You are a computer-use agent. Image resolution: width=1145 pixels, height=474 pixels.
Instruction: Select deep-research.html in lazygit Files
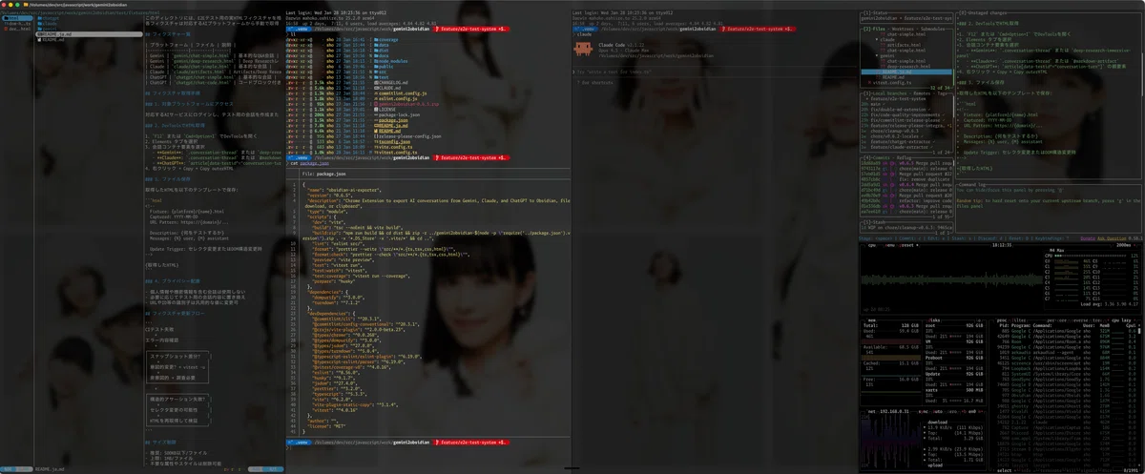(x=908, y=66)
